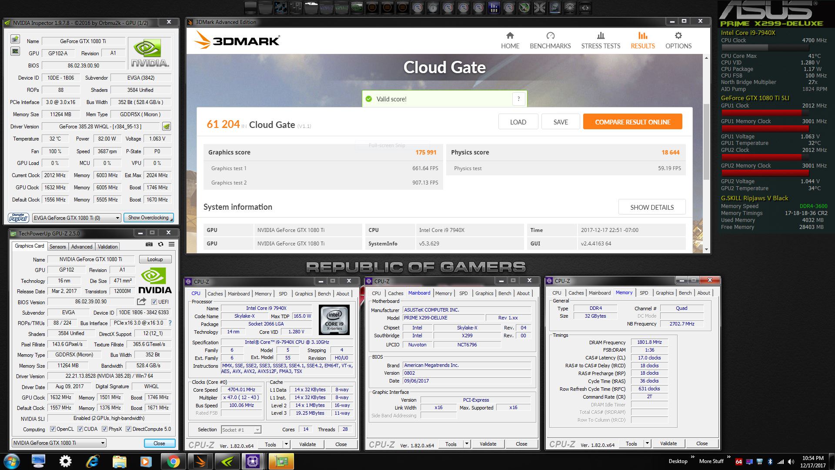835x470 pixels.
Task: Click the sensor monitoring icon in NVIDIA Inspector
Action: [15, 51]
